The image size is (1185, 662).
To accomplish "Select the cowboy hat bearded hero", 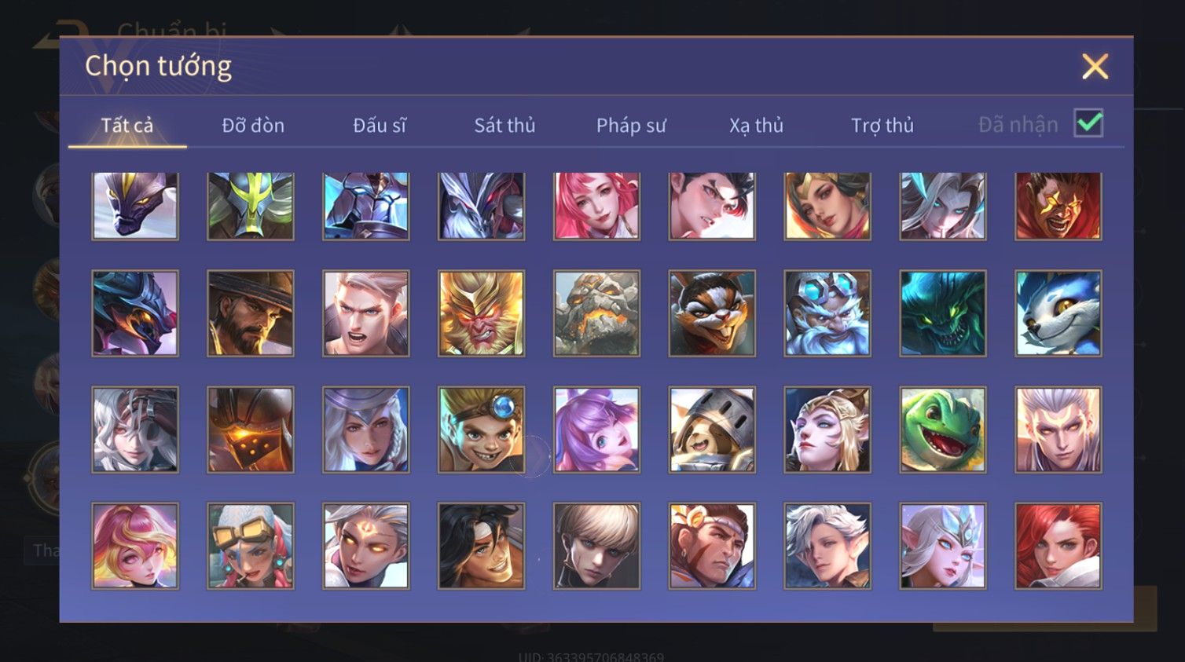I will [x=251, y=313].
